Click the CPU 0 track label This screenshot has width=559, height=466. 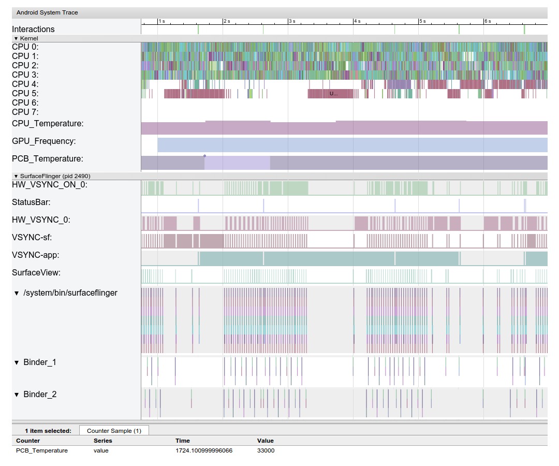tap(25, 47)
